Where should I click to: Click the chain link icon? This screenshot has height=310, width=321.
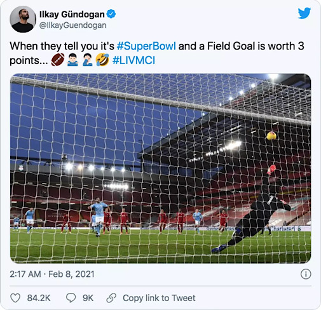tap(111, 298)
